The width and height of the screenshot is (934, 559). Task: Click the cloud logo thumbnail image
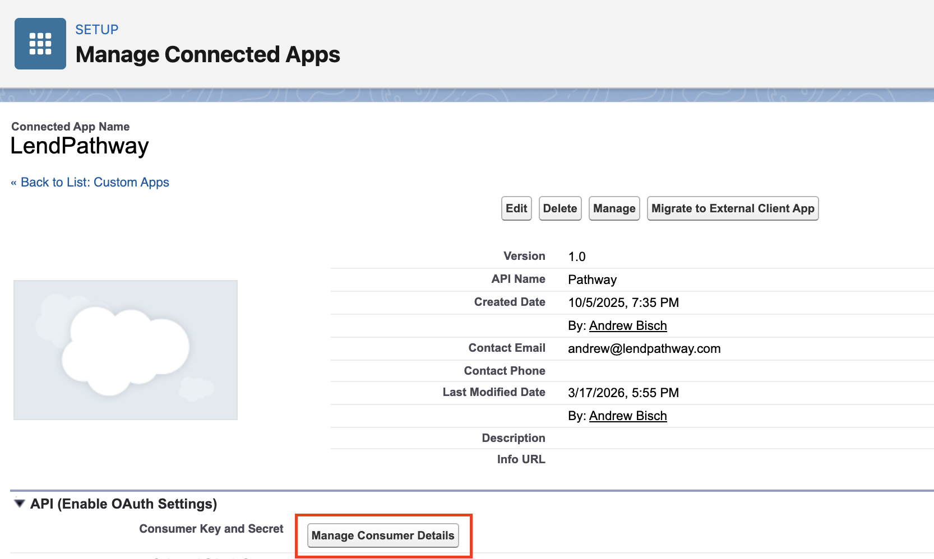[126, 350]
